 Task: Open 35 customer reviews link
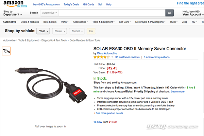(127, 57)
